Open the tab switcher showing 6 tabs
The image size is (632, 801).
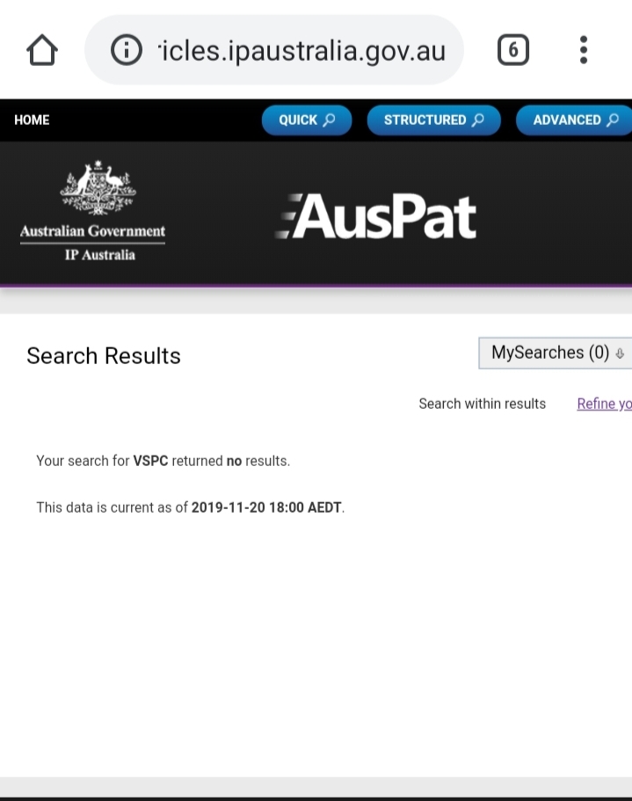coord(513,50)
